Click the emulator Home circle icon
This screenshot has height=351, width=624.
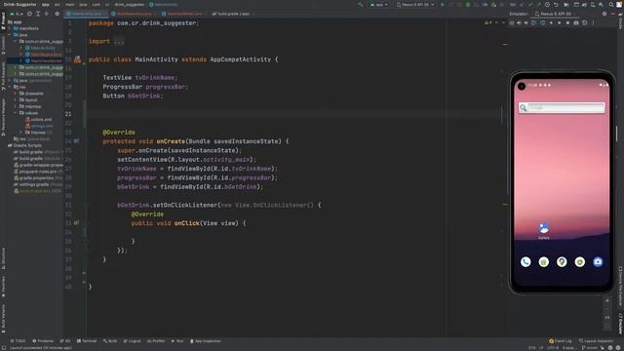pos(559,23)
